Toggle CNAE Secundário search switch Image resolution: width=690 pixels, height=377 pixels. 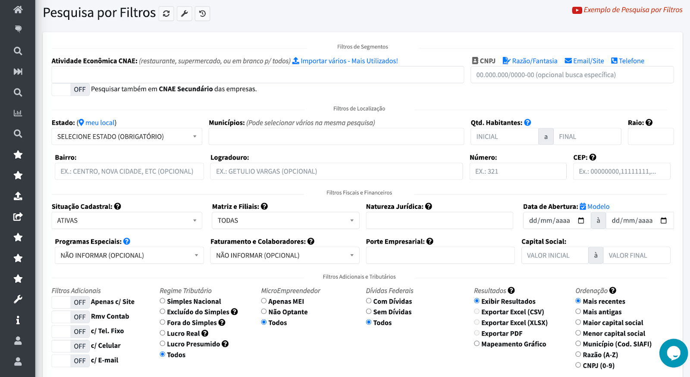click(70, 89)
